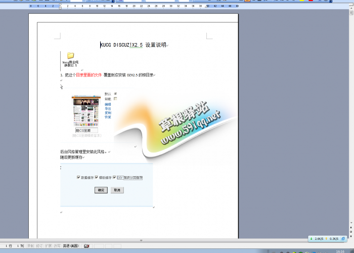This screenshot has height=253, width=354.
Task: Click the theme preview thumbnail image
Action: (86, 111)
